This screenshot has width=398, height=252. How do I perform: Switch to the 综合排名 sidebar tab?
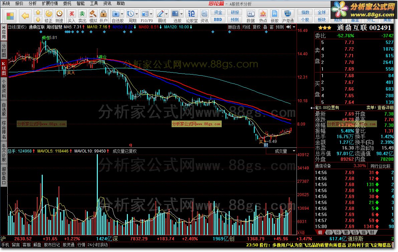(4, 130)
